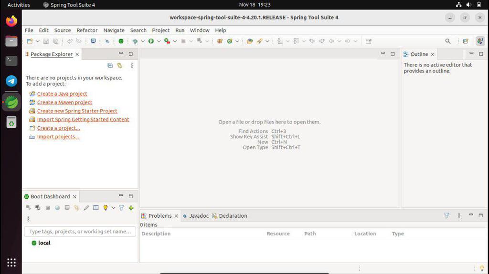This screenshot has height=274, width=489.
Task: Open Firefox from the Ubuntu dock
Action: click(11, 21)
